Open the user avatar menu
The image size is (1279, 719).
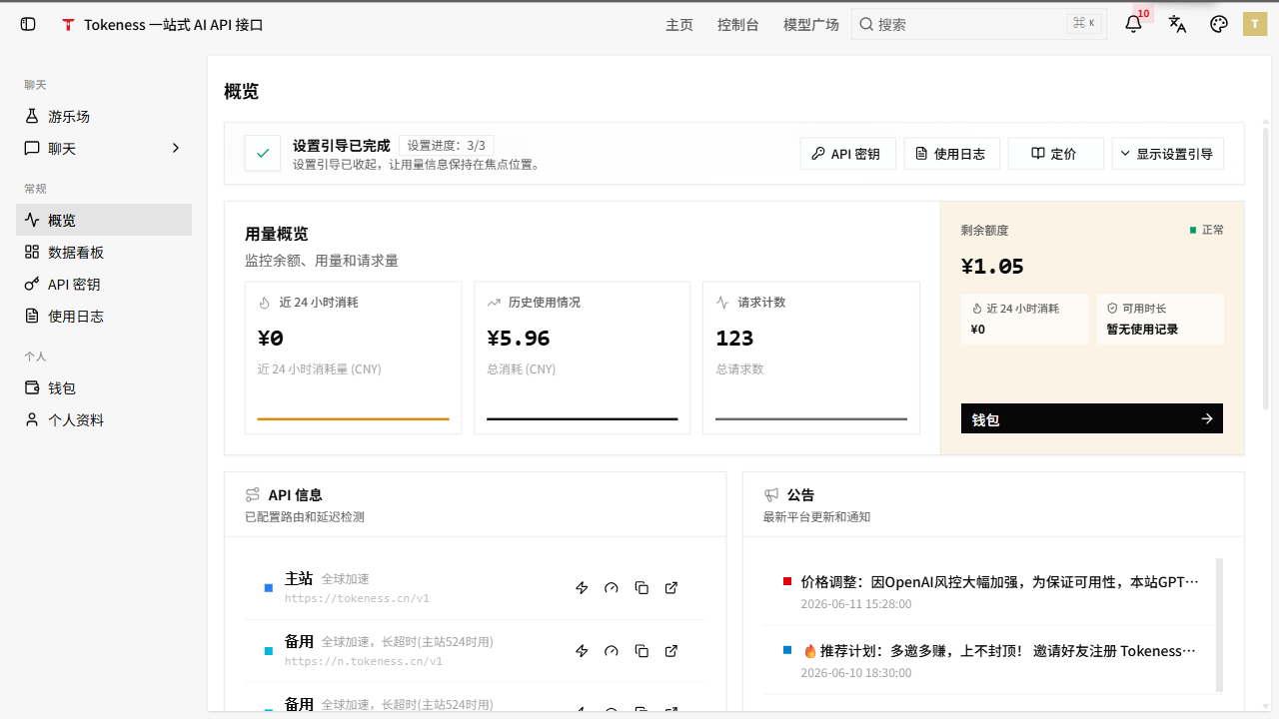[1255, 24]
